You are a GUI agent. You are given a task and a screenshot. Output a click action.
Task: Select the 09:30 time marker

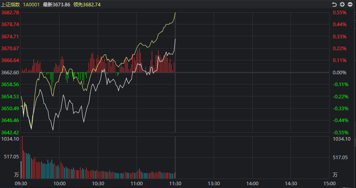[x=21, y=184]
